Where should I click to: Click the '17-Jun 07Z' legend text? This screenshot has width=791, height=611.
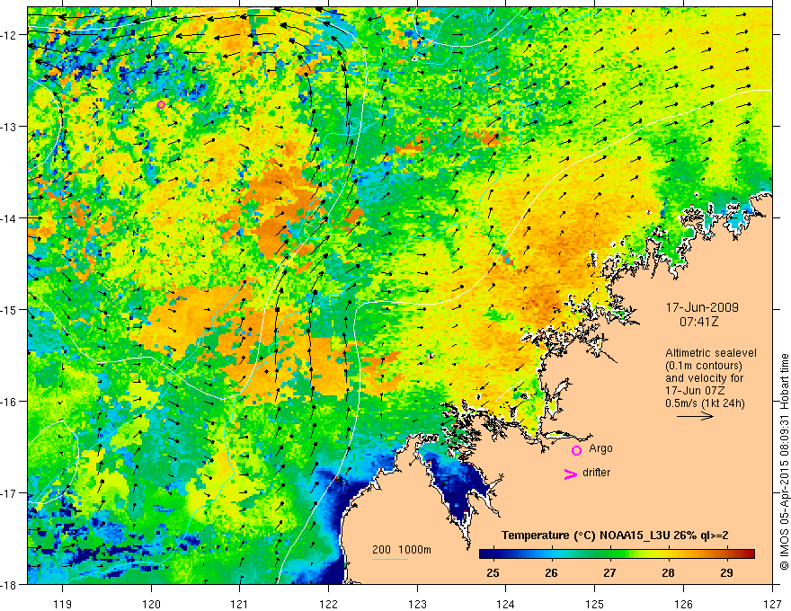tap(694, 391)
